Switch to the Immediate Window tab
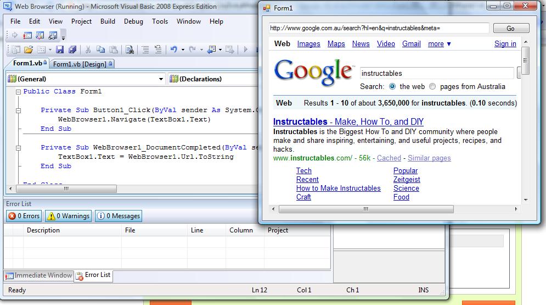This screenshot has width=546, height=305. (39, 275)
